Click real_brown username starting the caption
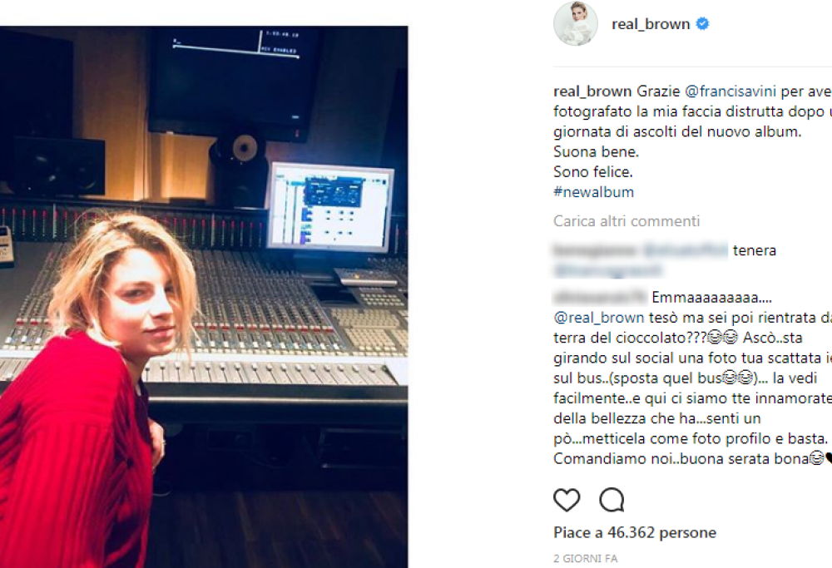Screen dimensions: 832x568 click(x=593, y=91)
